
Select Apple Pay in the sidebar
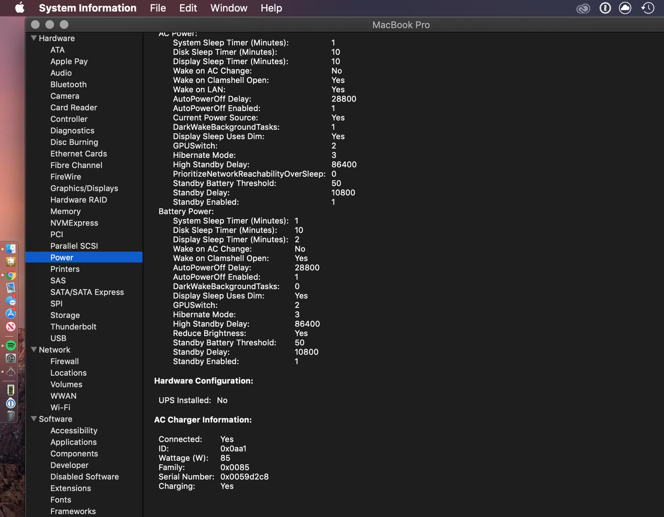(x=69, y=61)
